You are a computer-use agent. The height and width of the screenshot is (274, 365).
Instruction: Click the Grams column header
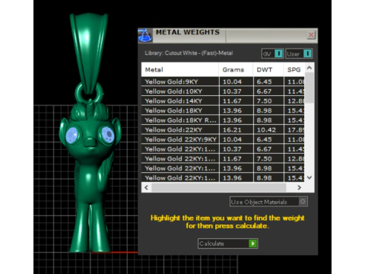tap(236, 69)
